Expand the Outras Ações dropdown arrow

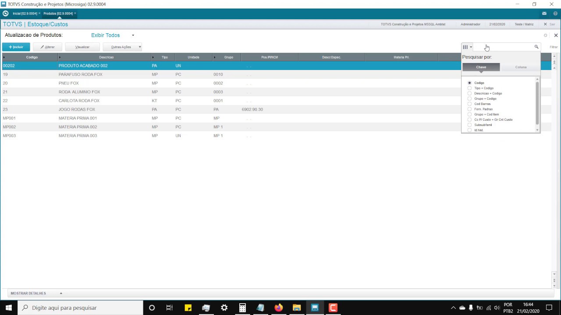point(140,47)
